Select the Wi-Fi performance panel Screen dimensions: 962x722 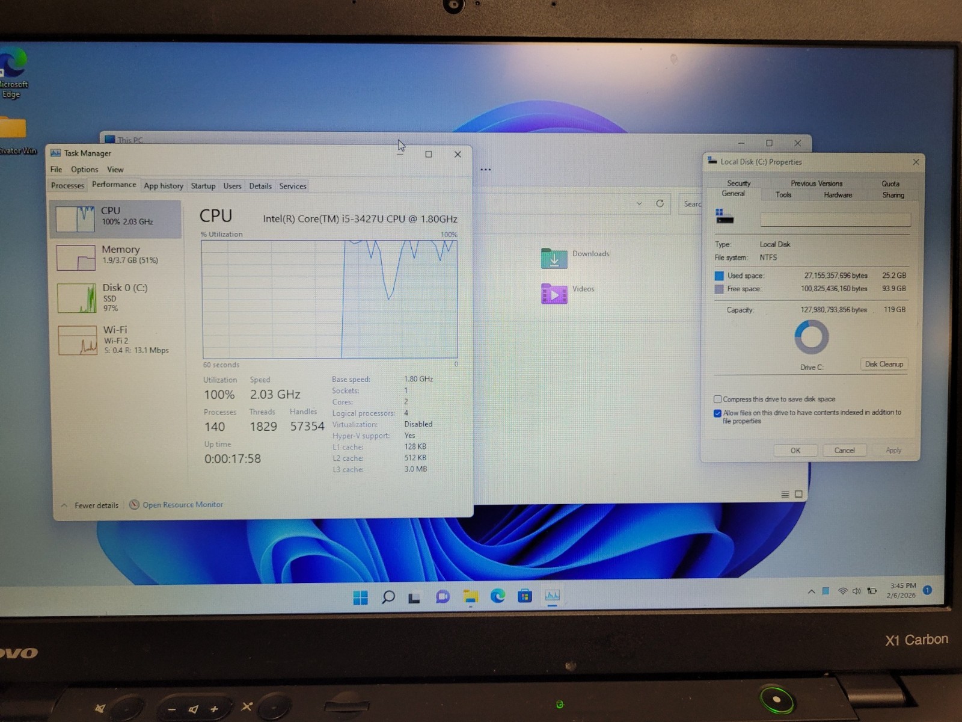[115, 340]
